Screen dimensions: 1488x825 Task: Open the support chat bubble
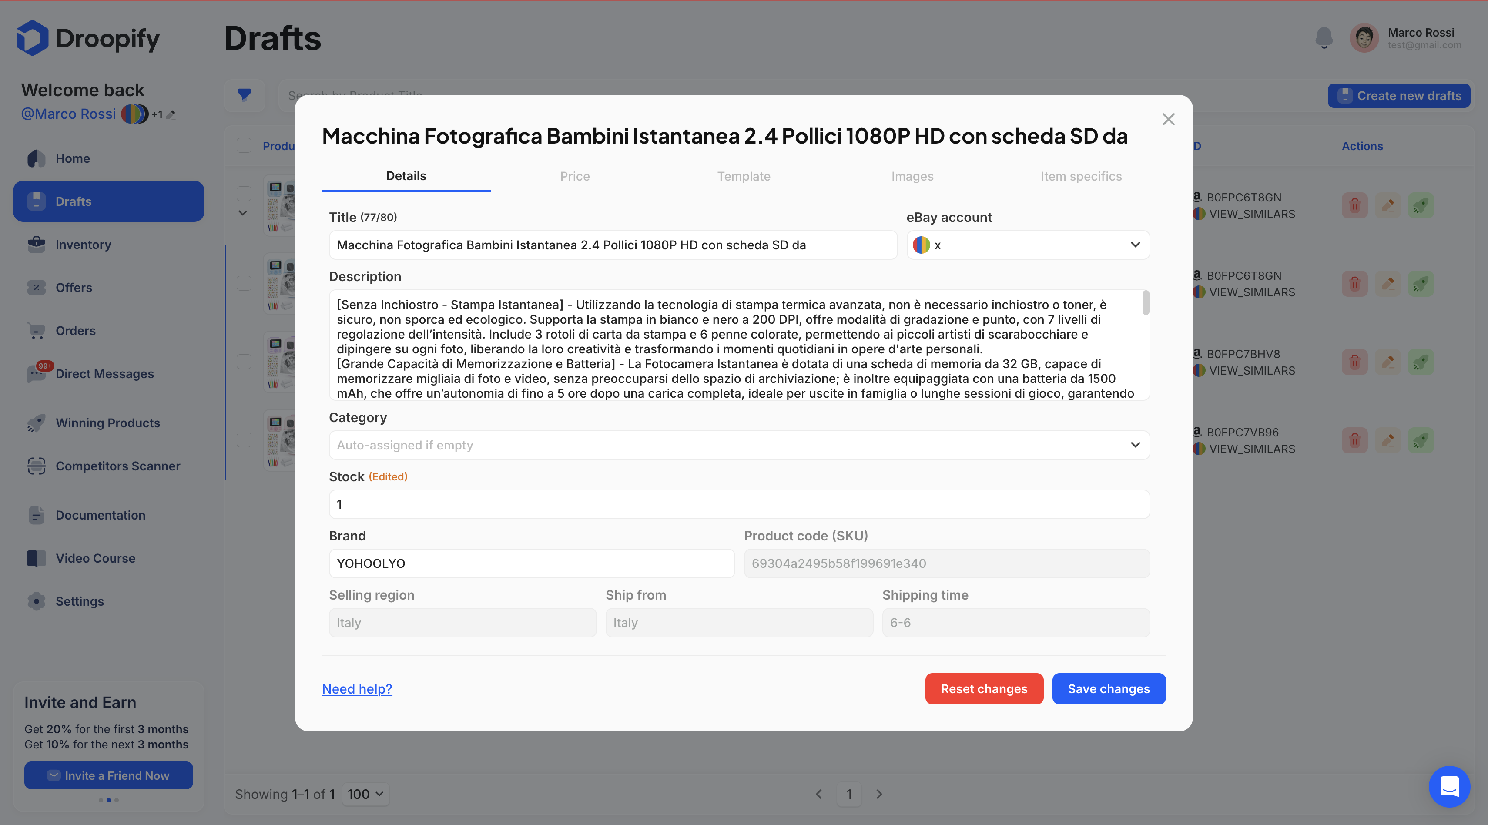tap(1449, 786)
